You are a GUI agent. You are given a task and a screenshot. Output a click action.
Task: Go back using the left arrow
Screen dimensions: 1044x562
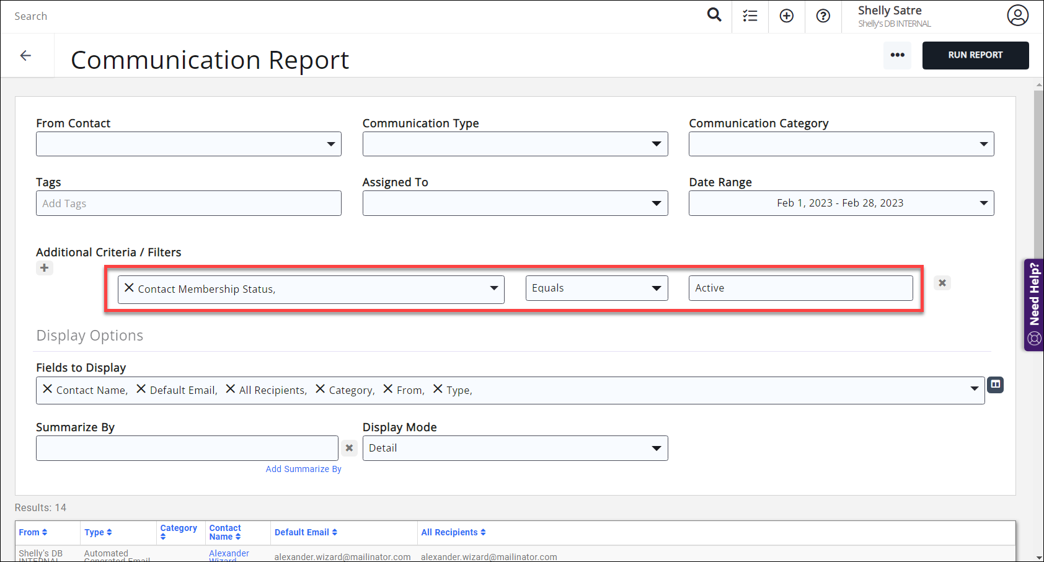[25, 56]
